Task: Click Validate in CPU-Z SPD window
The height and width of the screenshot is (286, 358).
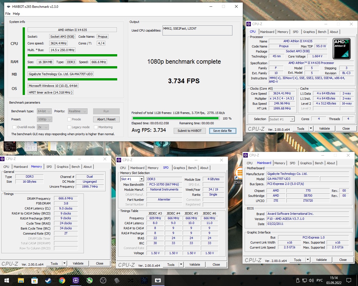Action: click(195, 264)
